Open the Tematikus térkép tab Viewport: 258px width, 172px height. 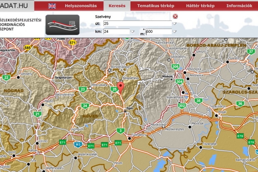[x=156, y=6]
